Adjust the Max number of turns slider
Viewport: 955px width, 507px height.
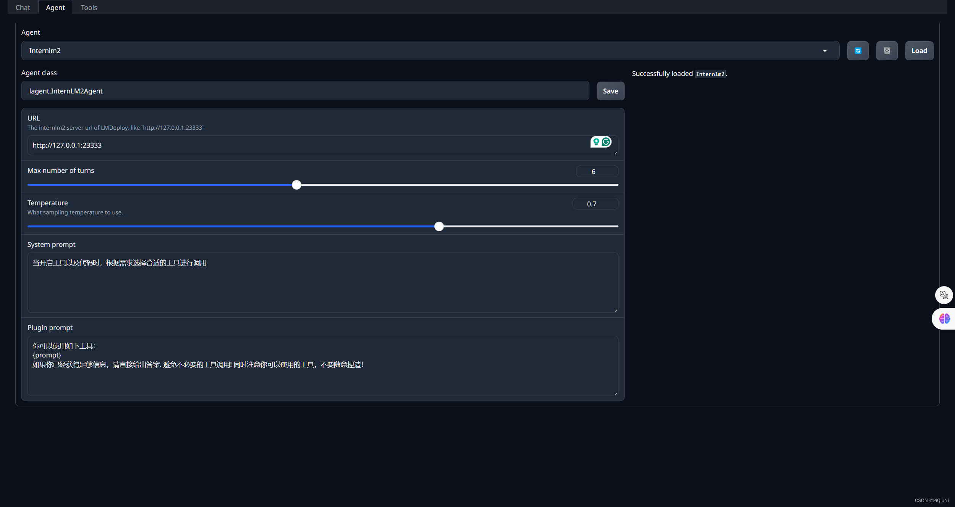point(296,185)
